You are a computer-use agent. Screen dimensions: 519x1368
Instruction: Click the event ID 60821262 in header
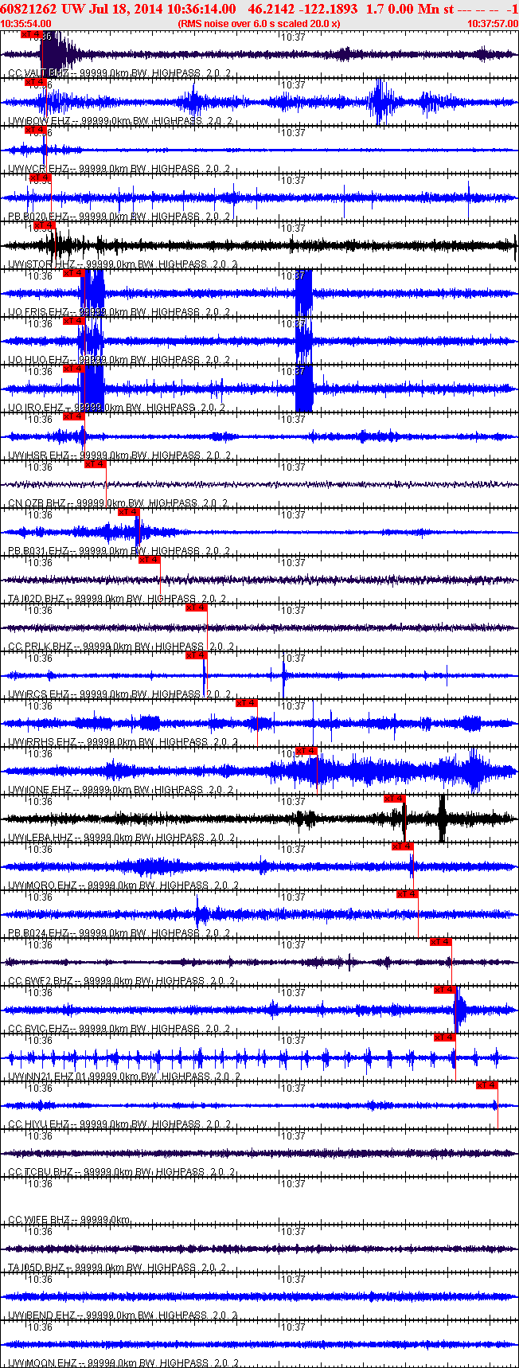[27, 9]
